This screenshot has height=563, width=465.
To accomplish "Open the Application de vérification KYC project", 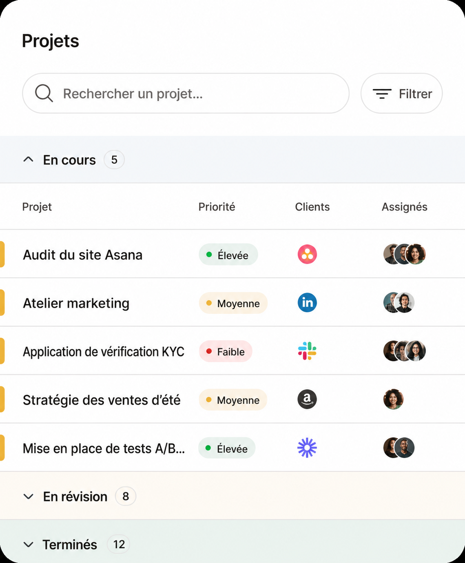I will pyautogui.click(x=104, y=351).
